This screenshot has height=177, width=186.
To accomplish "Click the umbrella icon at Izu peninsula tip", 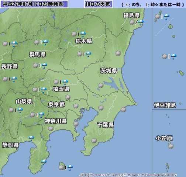I will pos(44,162).
